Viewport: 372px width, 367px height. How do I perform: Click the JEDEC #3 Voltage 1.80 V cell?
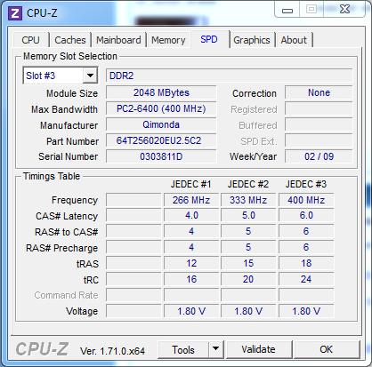306,311
